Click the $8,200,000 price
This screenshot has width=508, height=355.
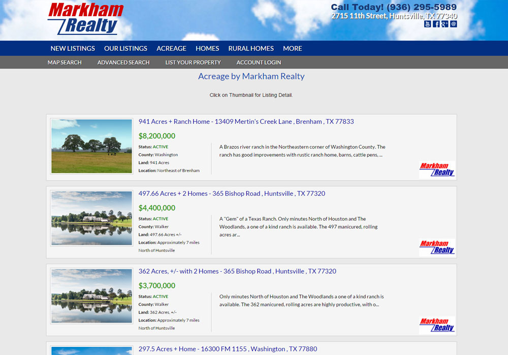point(157,136)
